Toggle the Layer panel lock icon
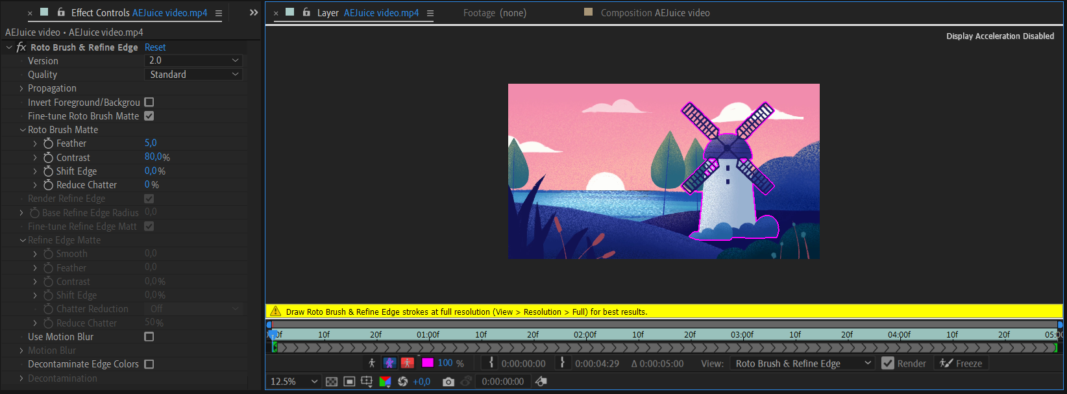 [306, 12]
